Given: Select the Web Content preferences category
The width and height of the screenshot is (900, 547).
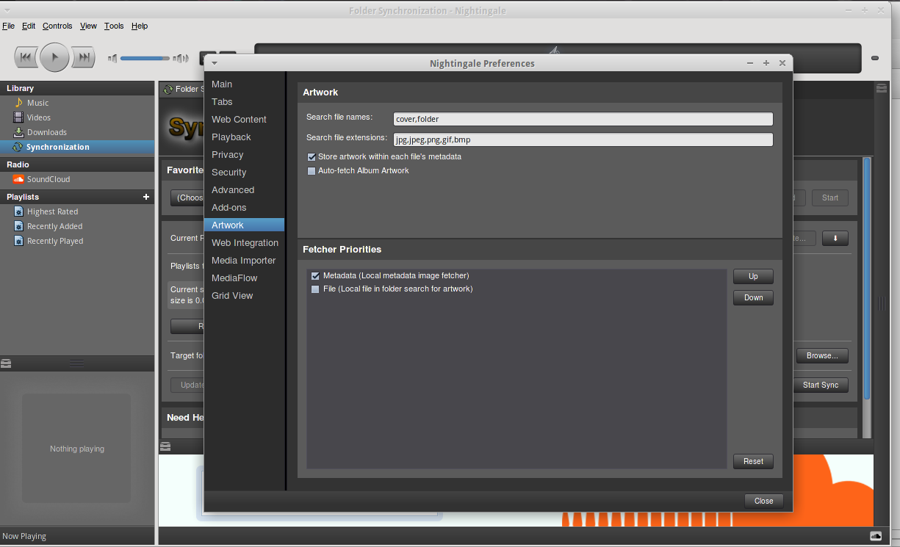Looking at the screenshot, I should [x=244, y=120].
